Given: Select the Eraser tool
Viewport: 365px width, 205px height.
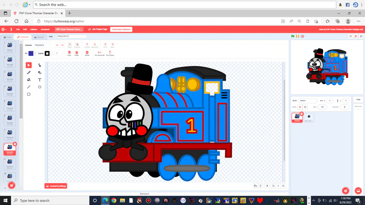Looking at the screenshot, I should (40, 73).
